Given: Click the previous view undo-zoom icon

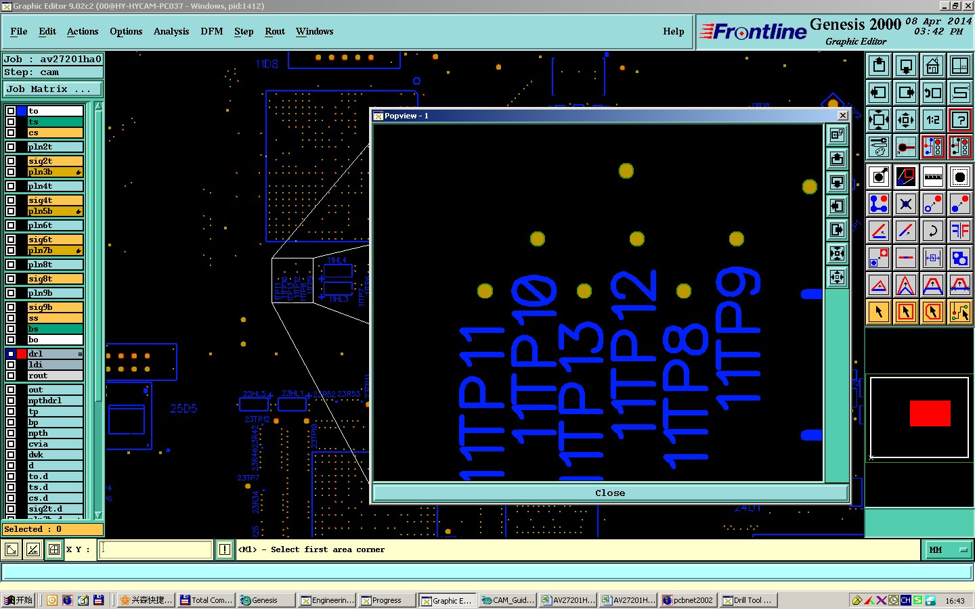Looking at the screenshot, I should pyautogui.click(x=933, y=93).
